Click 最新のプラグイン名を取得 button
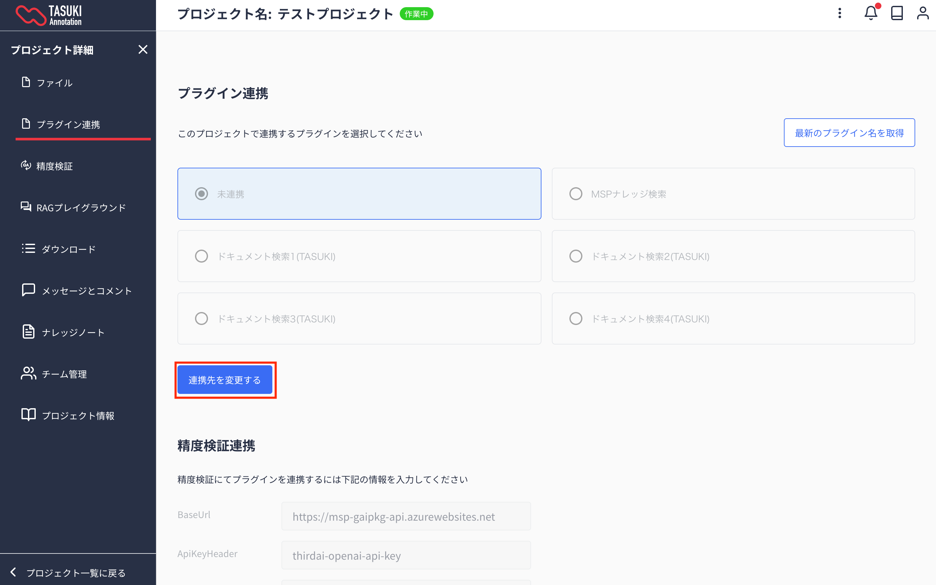 tap(849, 133)
